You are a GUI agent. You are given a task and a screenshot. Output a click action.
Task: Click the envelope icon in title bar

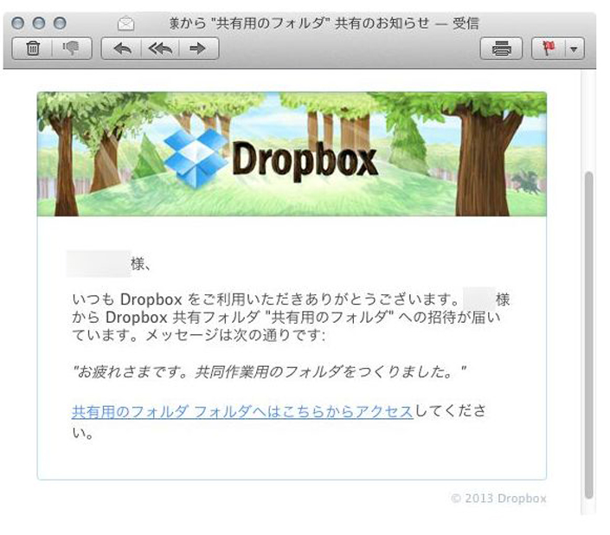126,23
